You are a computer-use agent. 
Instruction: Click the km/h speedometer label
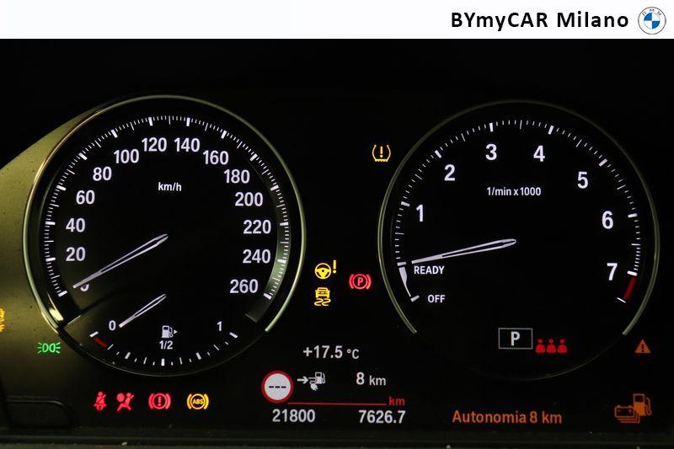[x=170, y=186]
